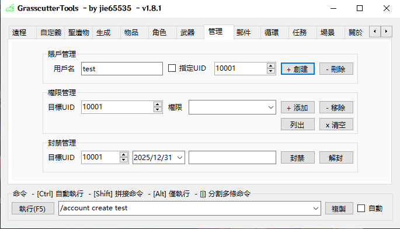Viewport: 400px width, 229px height.
Task: Click the GrasscutterTools app icon in title bar
Action: pyautogui.click(x=10, y=8)
